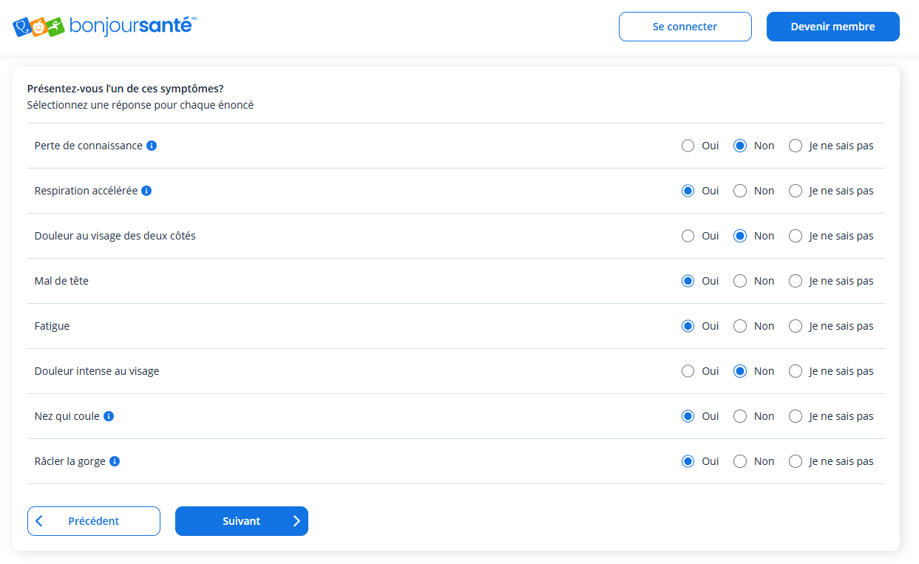The height and width of the screenshot is (564, 919).
Task: Pick Non for Mal de tête
Action: [x=740, y=281]
